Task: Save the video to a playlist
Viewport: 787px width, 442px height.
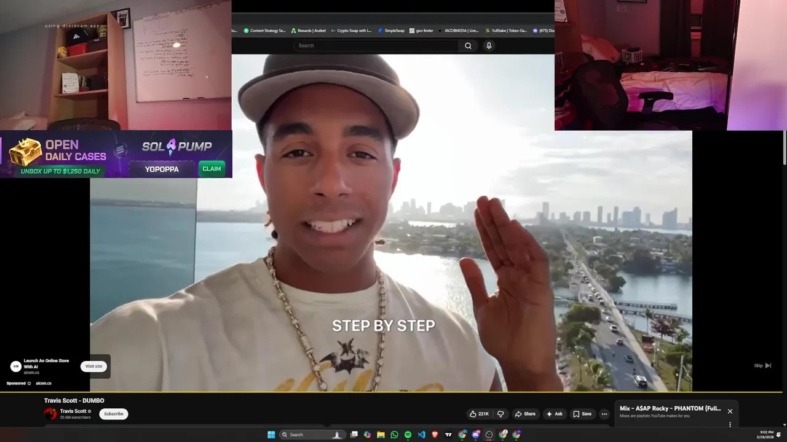Action: 582,414
